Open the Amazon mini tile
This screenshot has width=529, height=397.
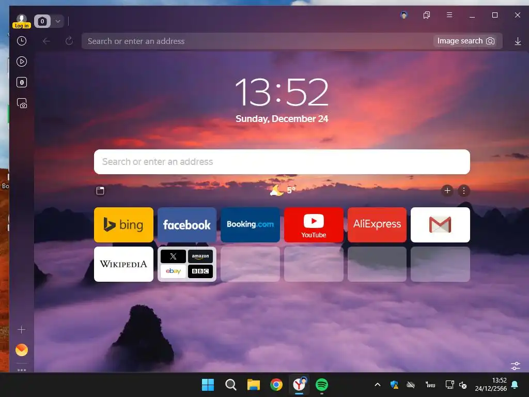(x=200, y=256)
